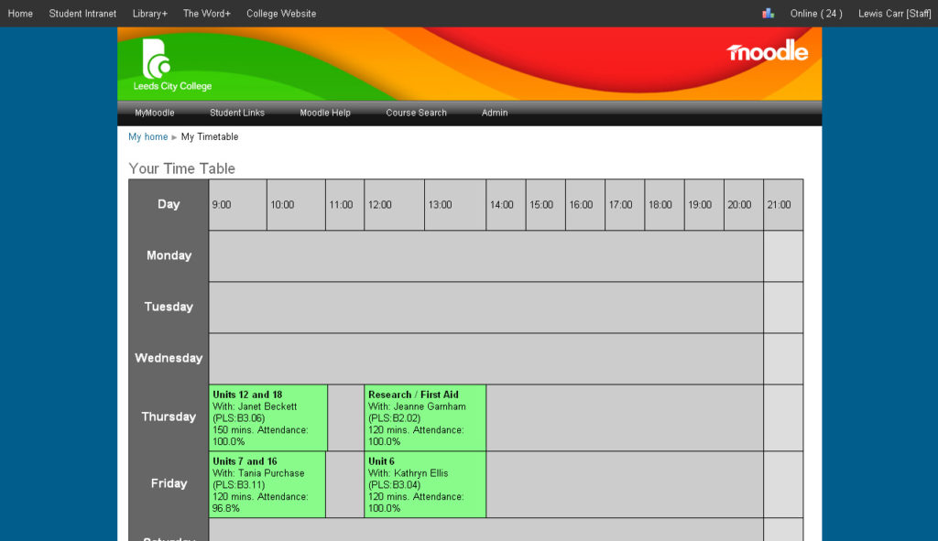Screen dimensions: 938x541
Task: Open Library+ from the top bar
Action: (149, 13)
